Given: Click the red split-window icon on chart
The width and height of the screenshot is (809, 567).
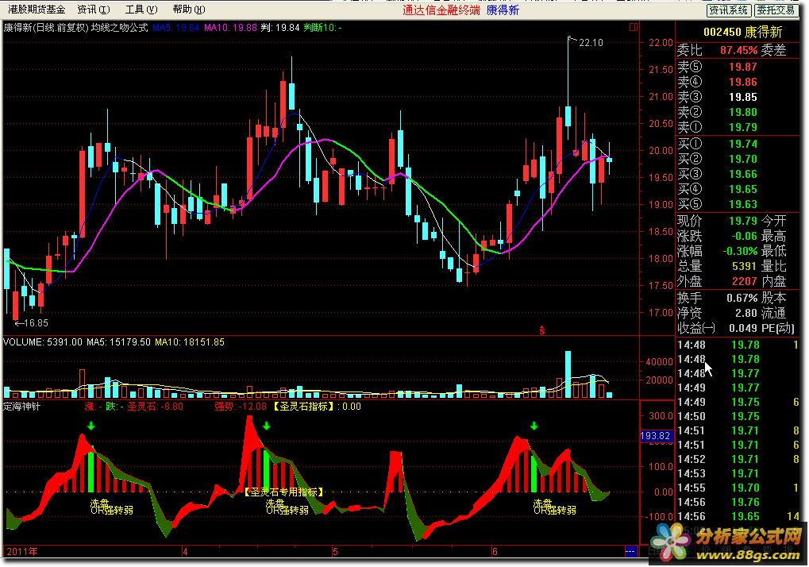Looking at the screenshot, I should tap(634, 27).
